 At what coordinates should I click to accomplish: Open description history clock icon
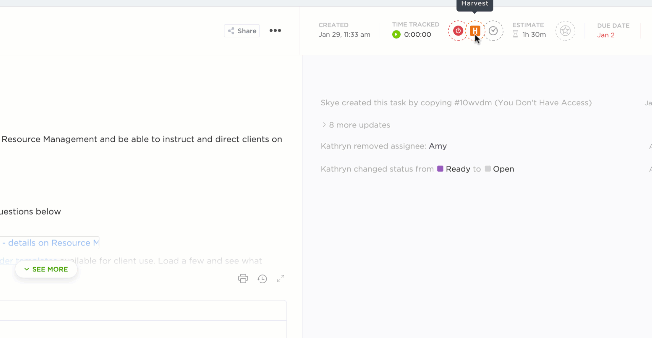coord(262,279)
